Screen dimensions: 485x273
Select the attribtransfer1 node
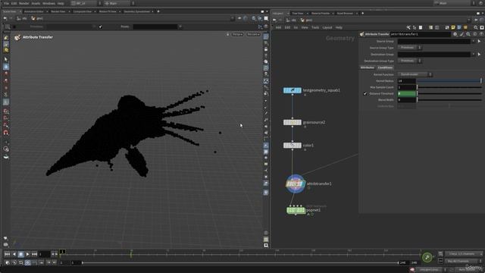[x=296, y=184]
